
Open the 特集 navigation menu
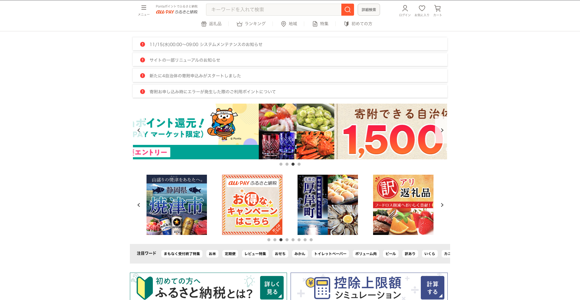pyautogui.click(x=321, y=23)
